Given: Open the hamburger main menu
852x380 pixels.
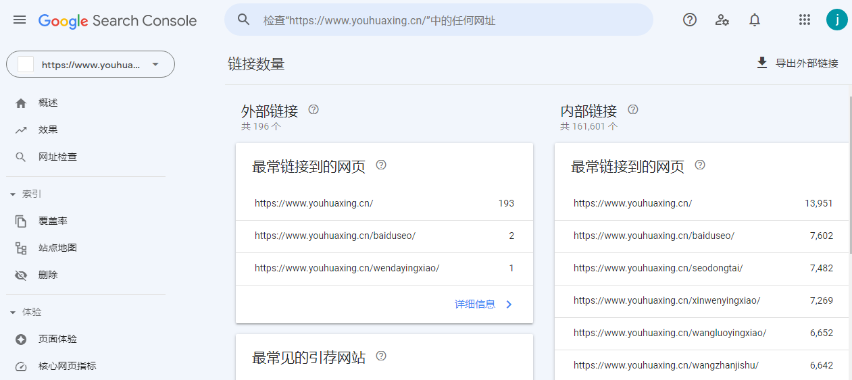Looking at the screenshot, I should (20, 20).
